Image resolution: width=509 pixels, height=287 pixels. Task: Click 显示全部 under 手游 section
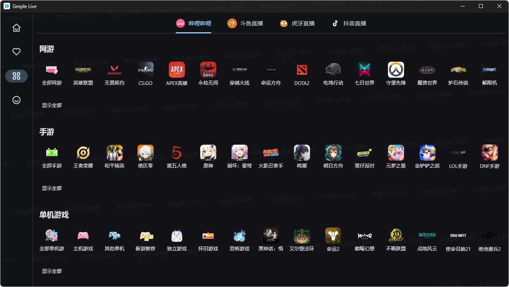[52, 188]
